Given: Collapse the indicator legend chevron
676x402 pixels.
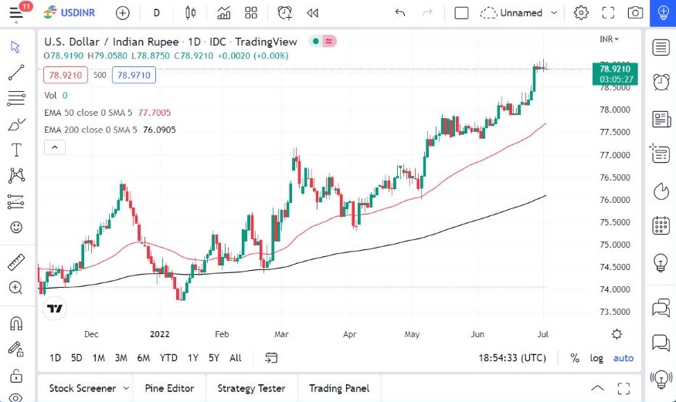Looking at the screenshot, I should pyautogui.click(x=55, y=147).
